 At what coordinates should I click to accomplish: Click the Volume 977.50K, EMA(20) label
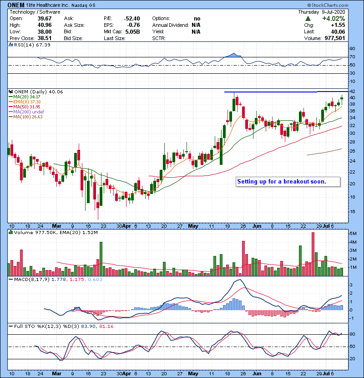tap(56, 233)
